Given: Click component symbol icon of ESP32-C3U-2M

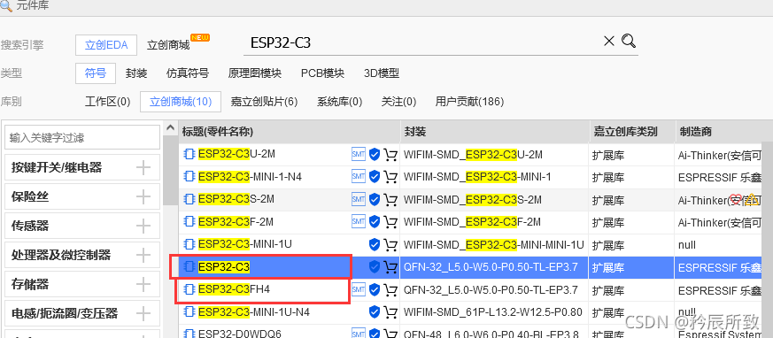Looking at the screenshot, I should click(x=189, y=154).
